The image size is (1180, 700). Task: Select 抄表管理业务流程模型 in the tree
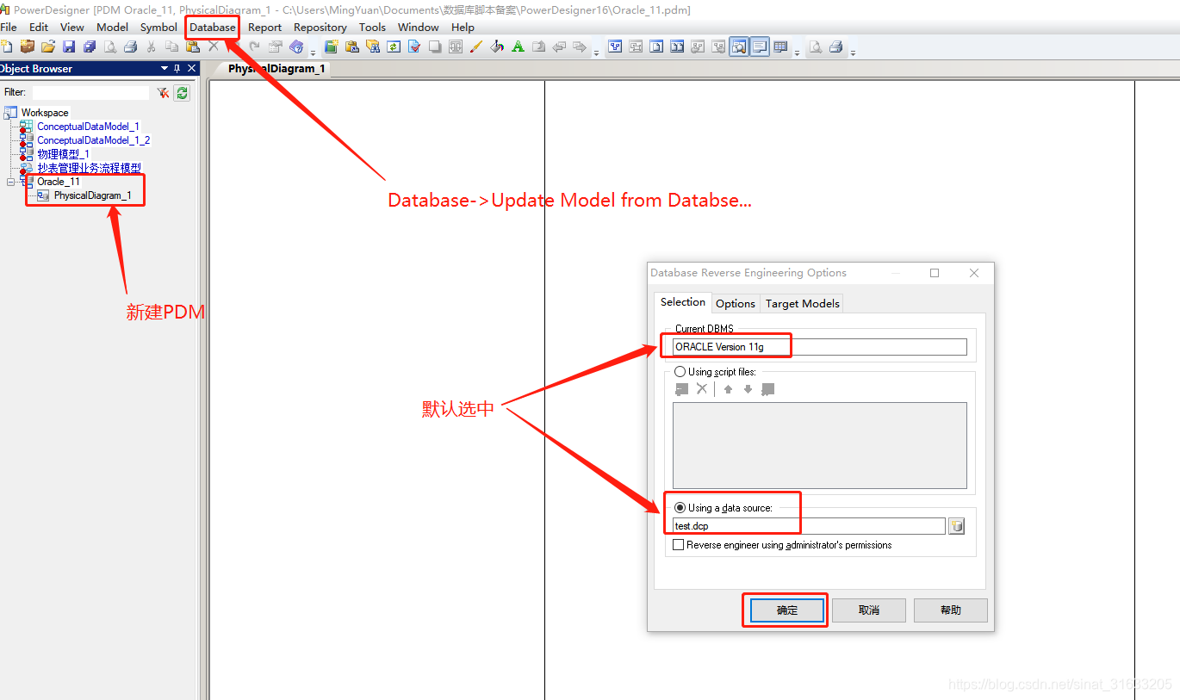point(89,168)
